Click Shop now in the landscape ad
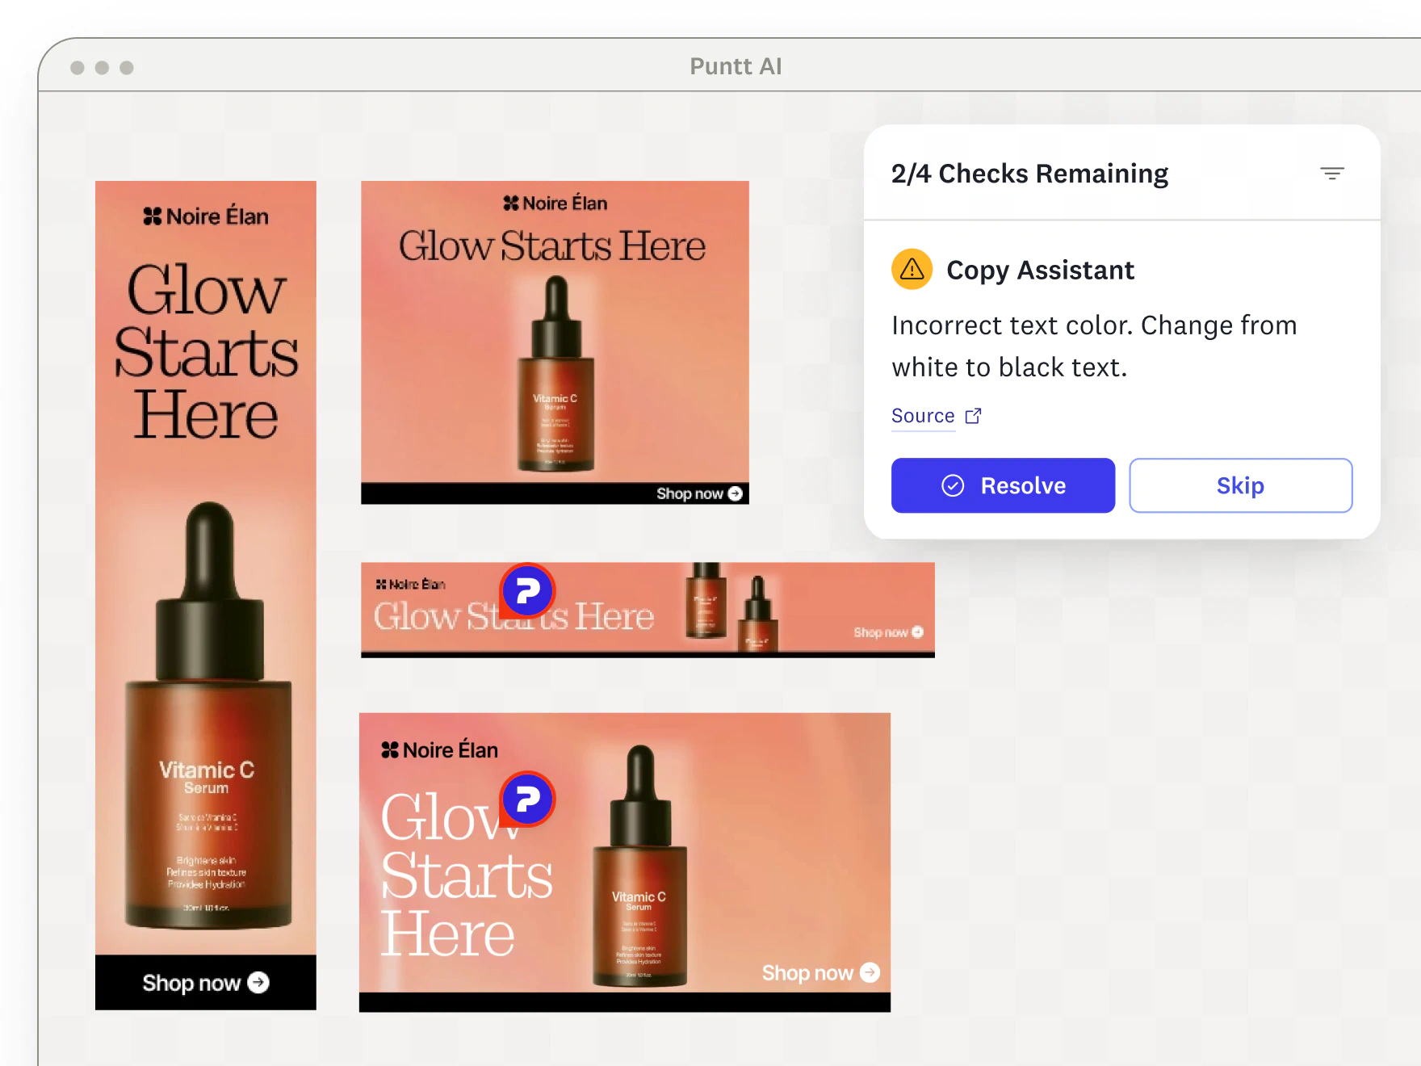This screenshot has height=1066, width=1421. click(820, 972)
